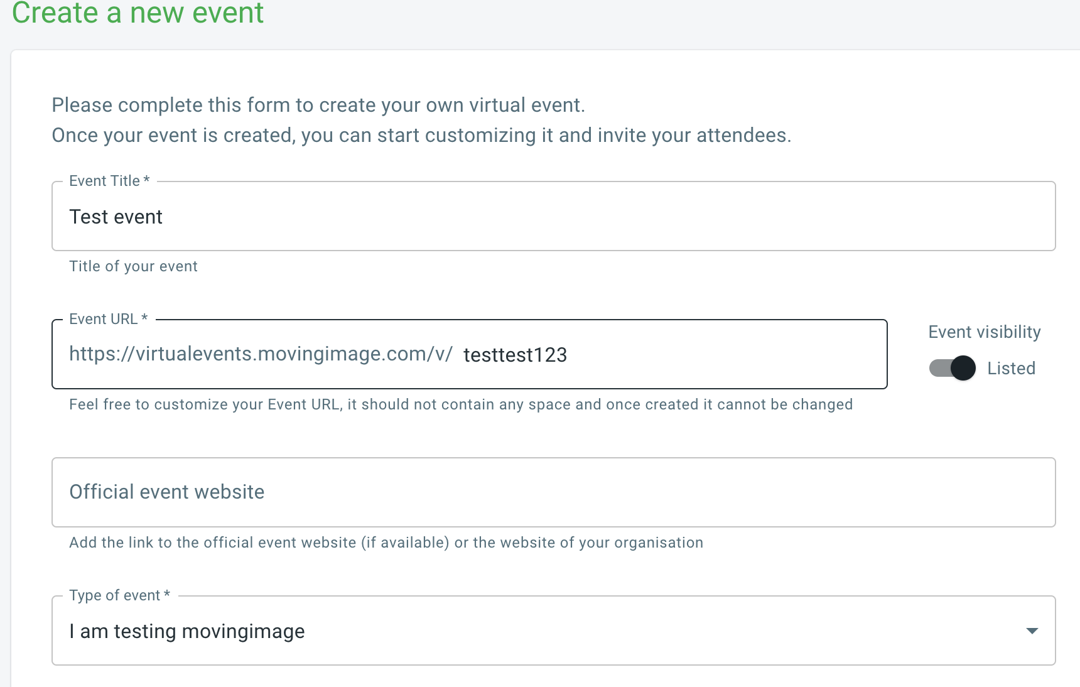This screenshot has height=687, width=1080.
Task: Click the 'Listed' label next to switch
Action: point(1011,368)
